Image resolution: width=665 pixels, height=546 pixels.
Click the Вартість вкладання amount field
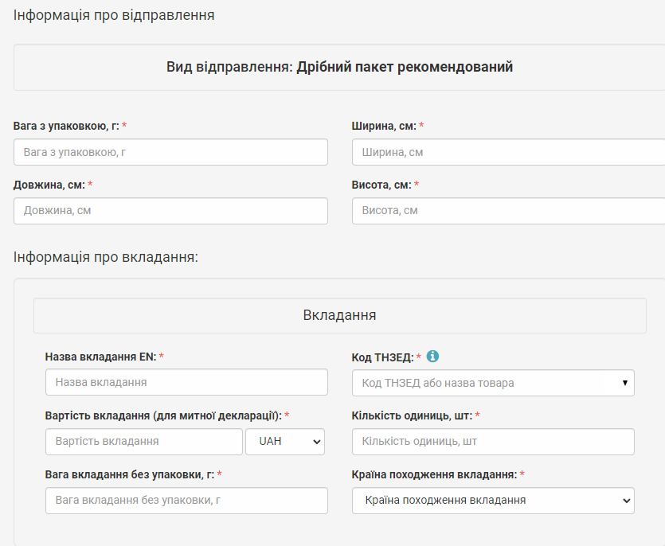(144, 442)
